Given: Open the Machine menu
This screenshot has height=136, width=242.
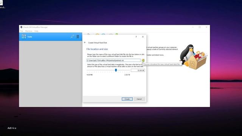Looking at the screenshot, I should coord(29,31).
